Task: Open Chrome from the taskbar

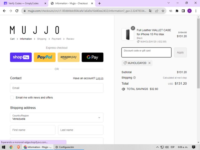Action: tap(11, 147)
